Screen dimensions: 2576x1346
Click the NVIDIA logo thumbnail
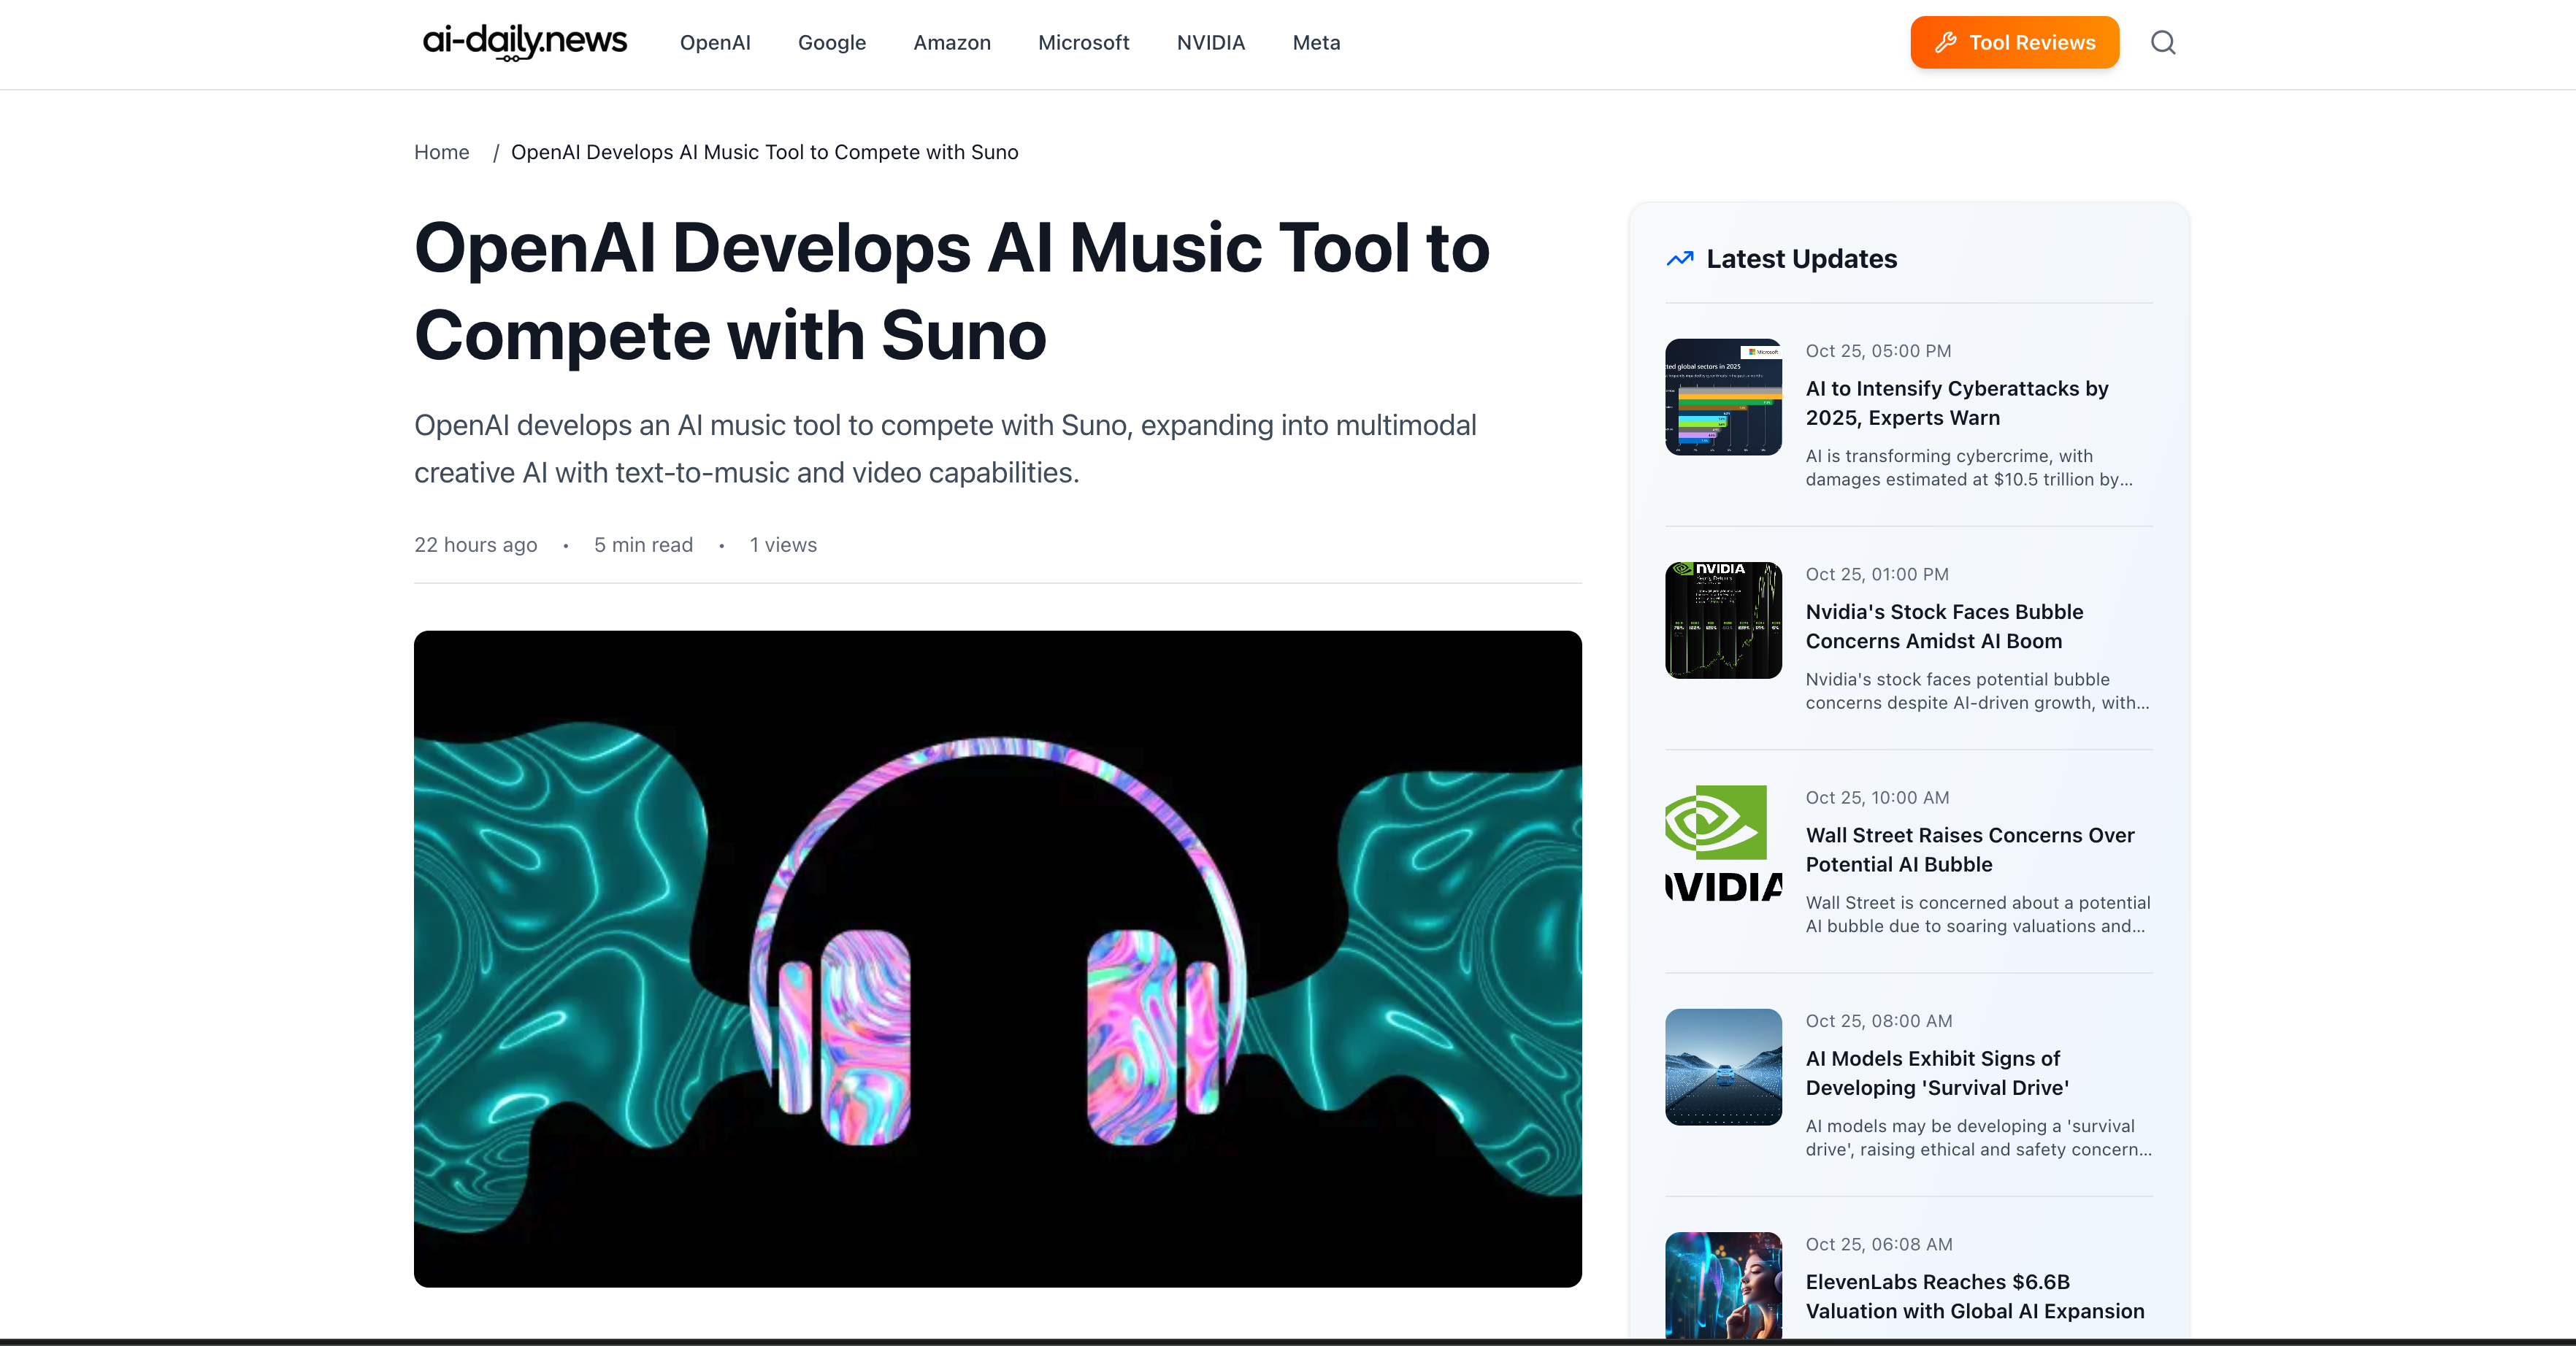1722,843
